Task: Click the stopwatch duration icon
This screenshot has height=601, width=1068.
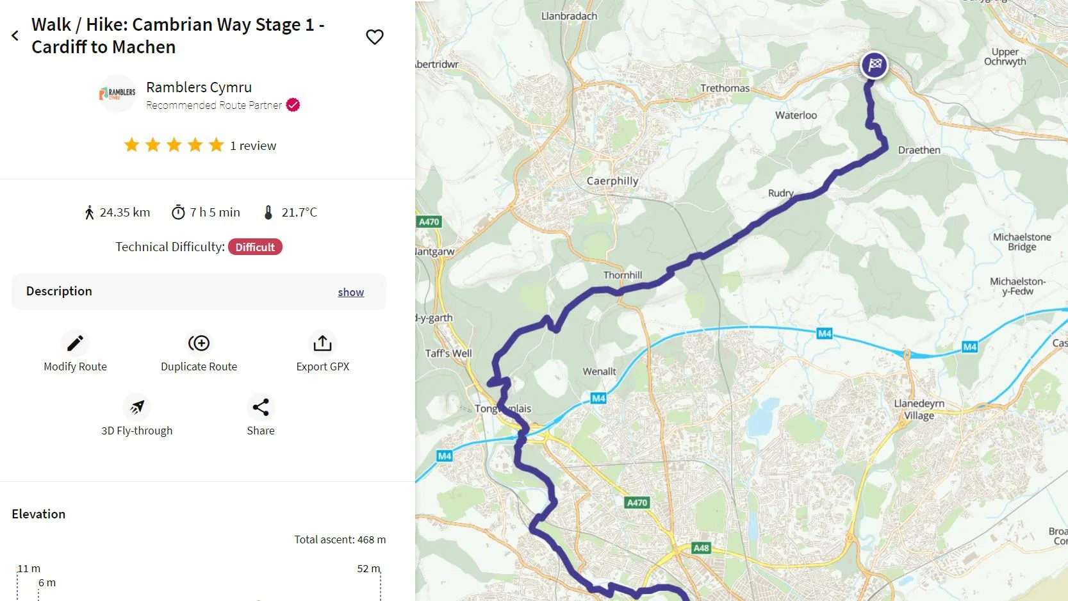Action: coord(178,213)
